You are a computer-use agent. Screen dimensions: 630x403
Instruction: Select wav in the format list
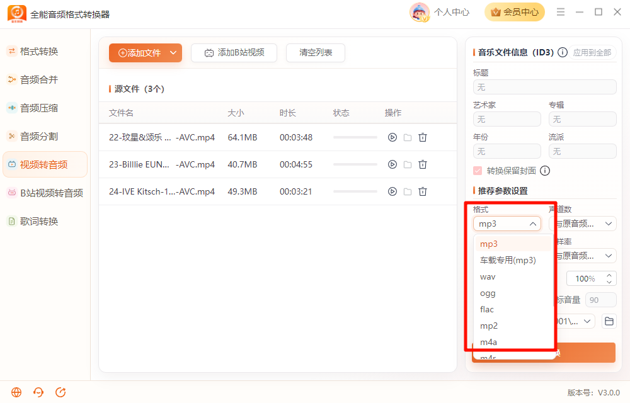(x=513, y=276)
